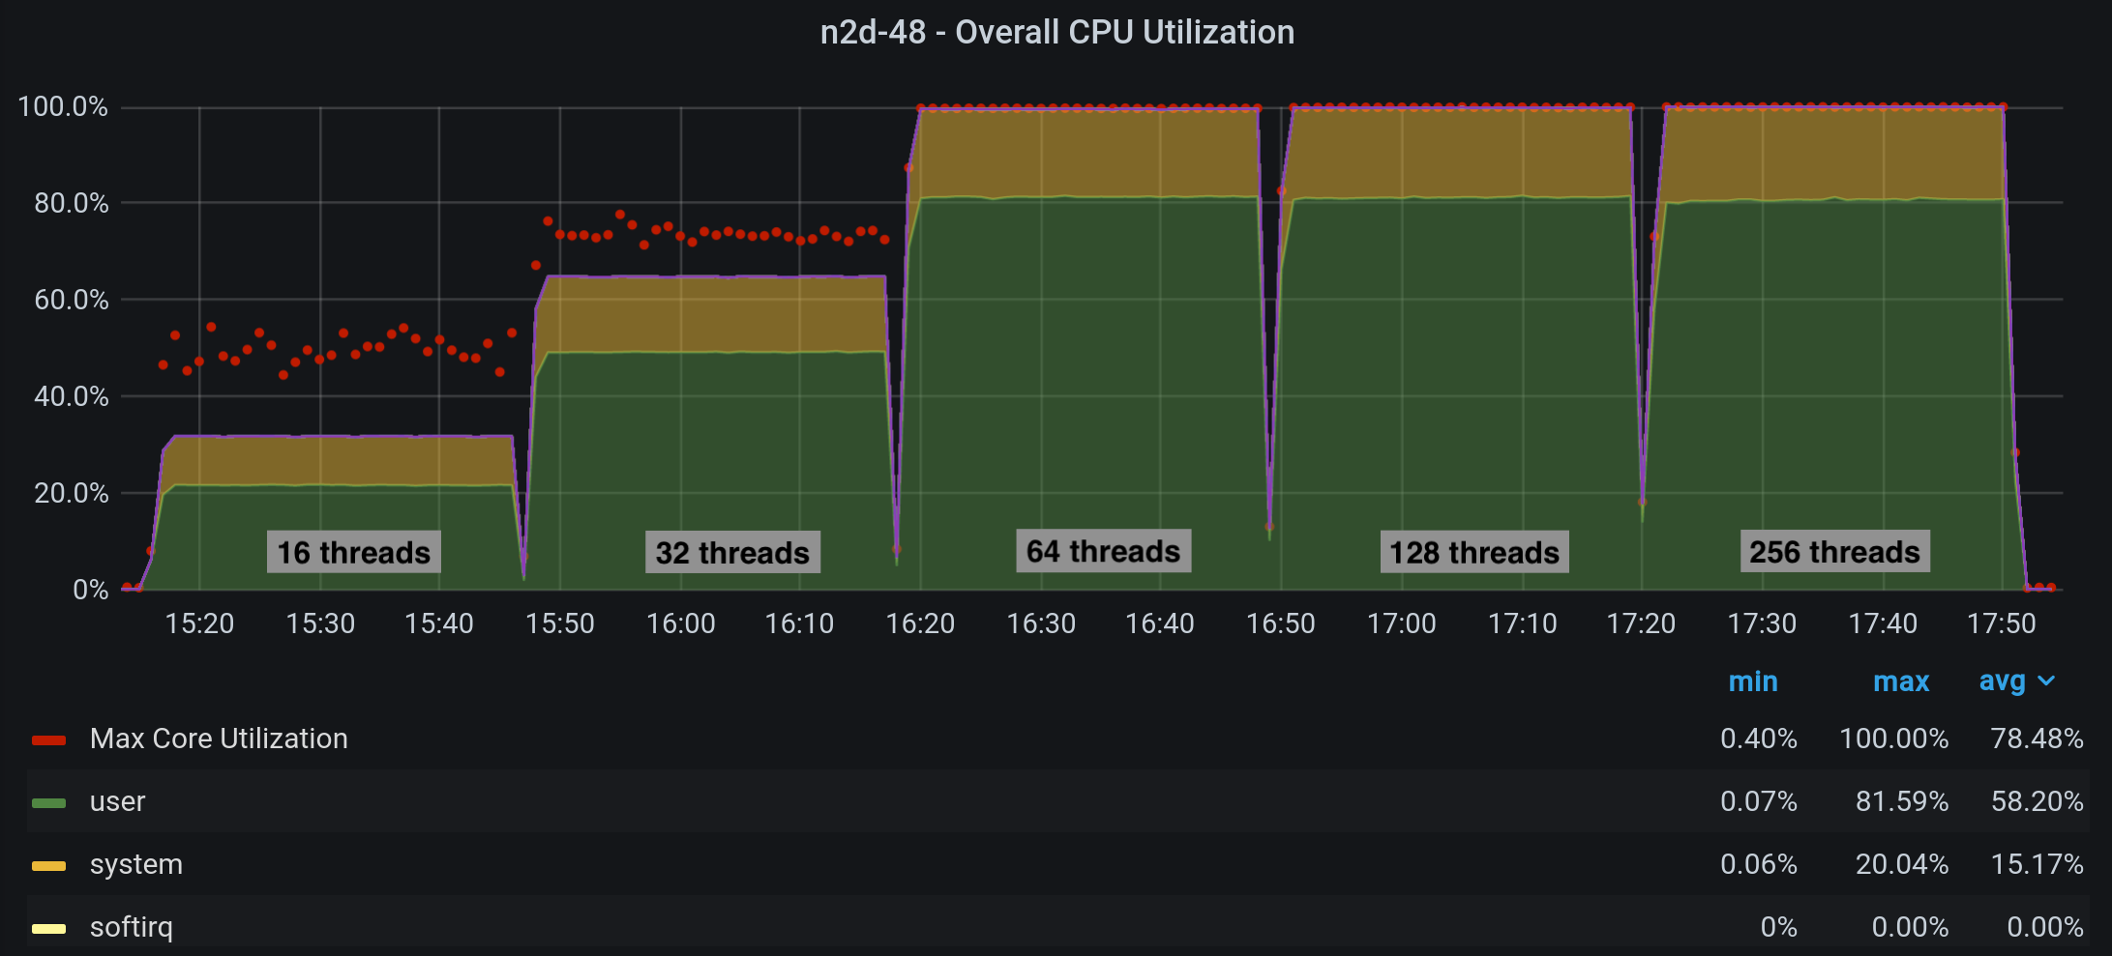Sort legend by min column
Image resolution: width=2112 pixels, height=956 pixels.
(1753, 681)
